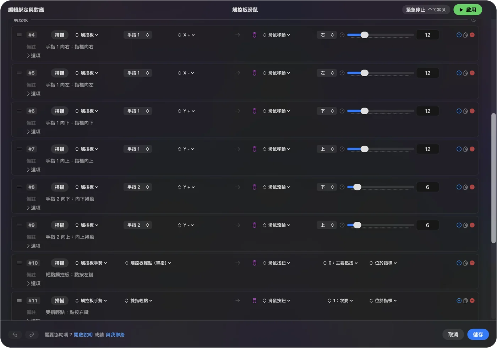Expand 選項 under row #8
Image resolution: width=497 pixels, height=348 pixels.
click(x=33, y=208)
